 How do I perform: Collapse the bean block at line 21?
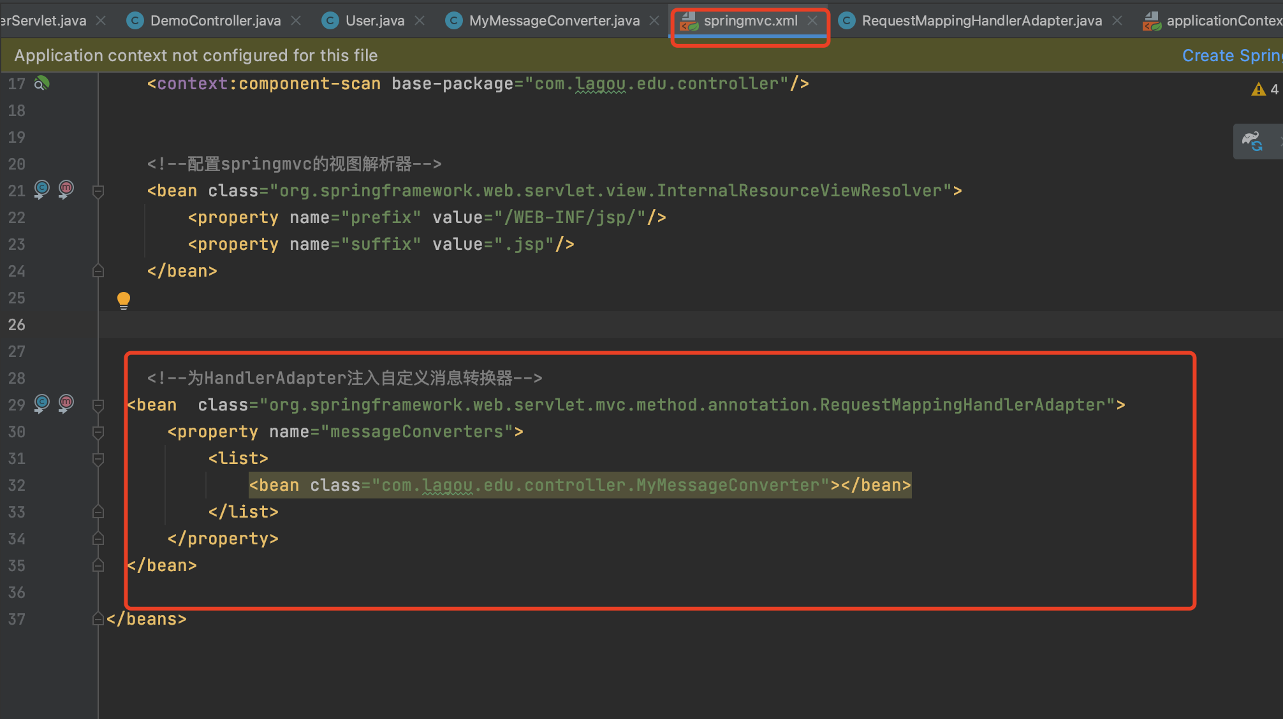(x=98, y=191)
